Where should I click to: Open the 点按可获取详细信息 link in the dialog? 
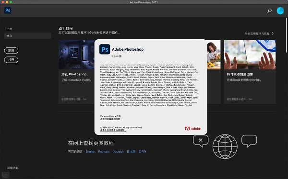coord(110,119)
